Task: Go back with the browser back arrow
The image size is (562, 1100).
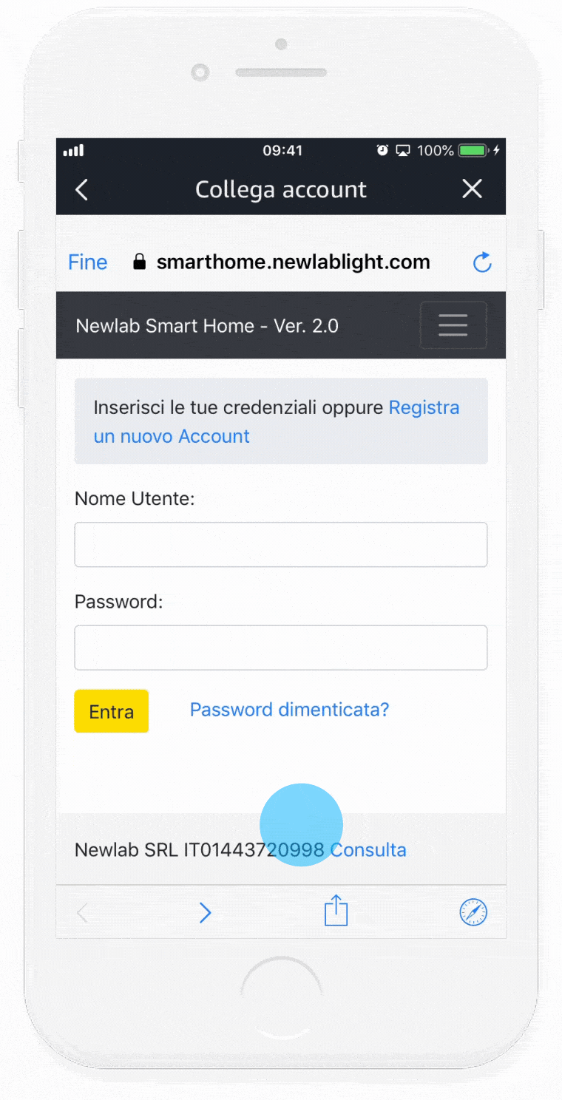Action: click(x=82, y=913)
